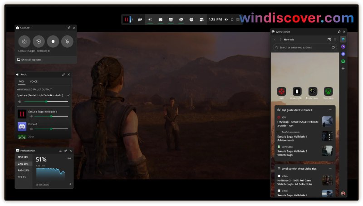Go back in the Game Assist browser
This screenshot has height=206, width=363.
pyautogui.click(x=275, y=39)
